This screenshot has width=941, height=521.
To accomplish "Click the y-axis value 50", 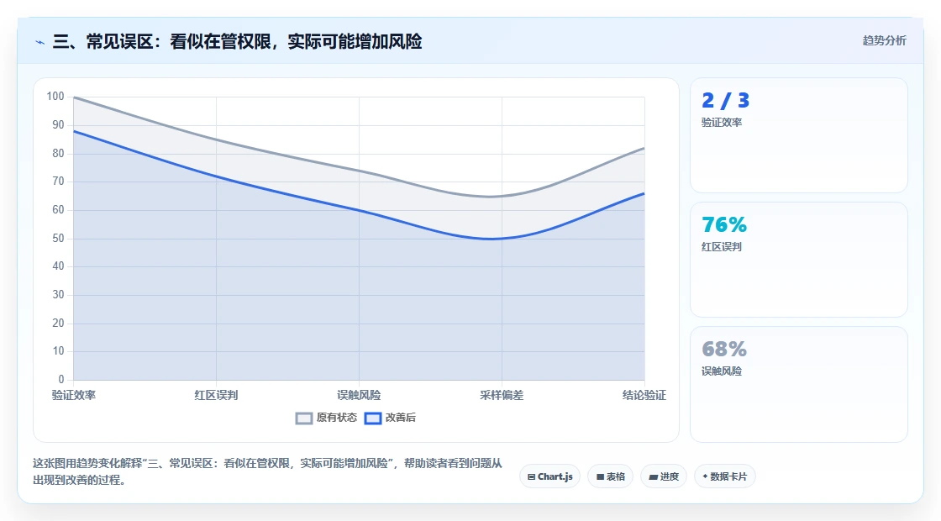I will click(x=58, y=239).
